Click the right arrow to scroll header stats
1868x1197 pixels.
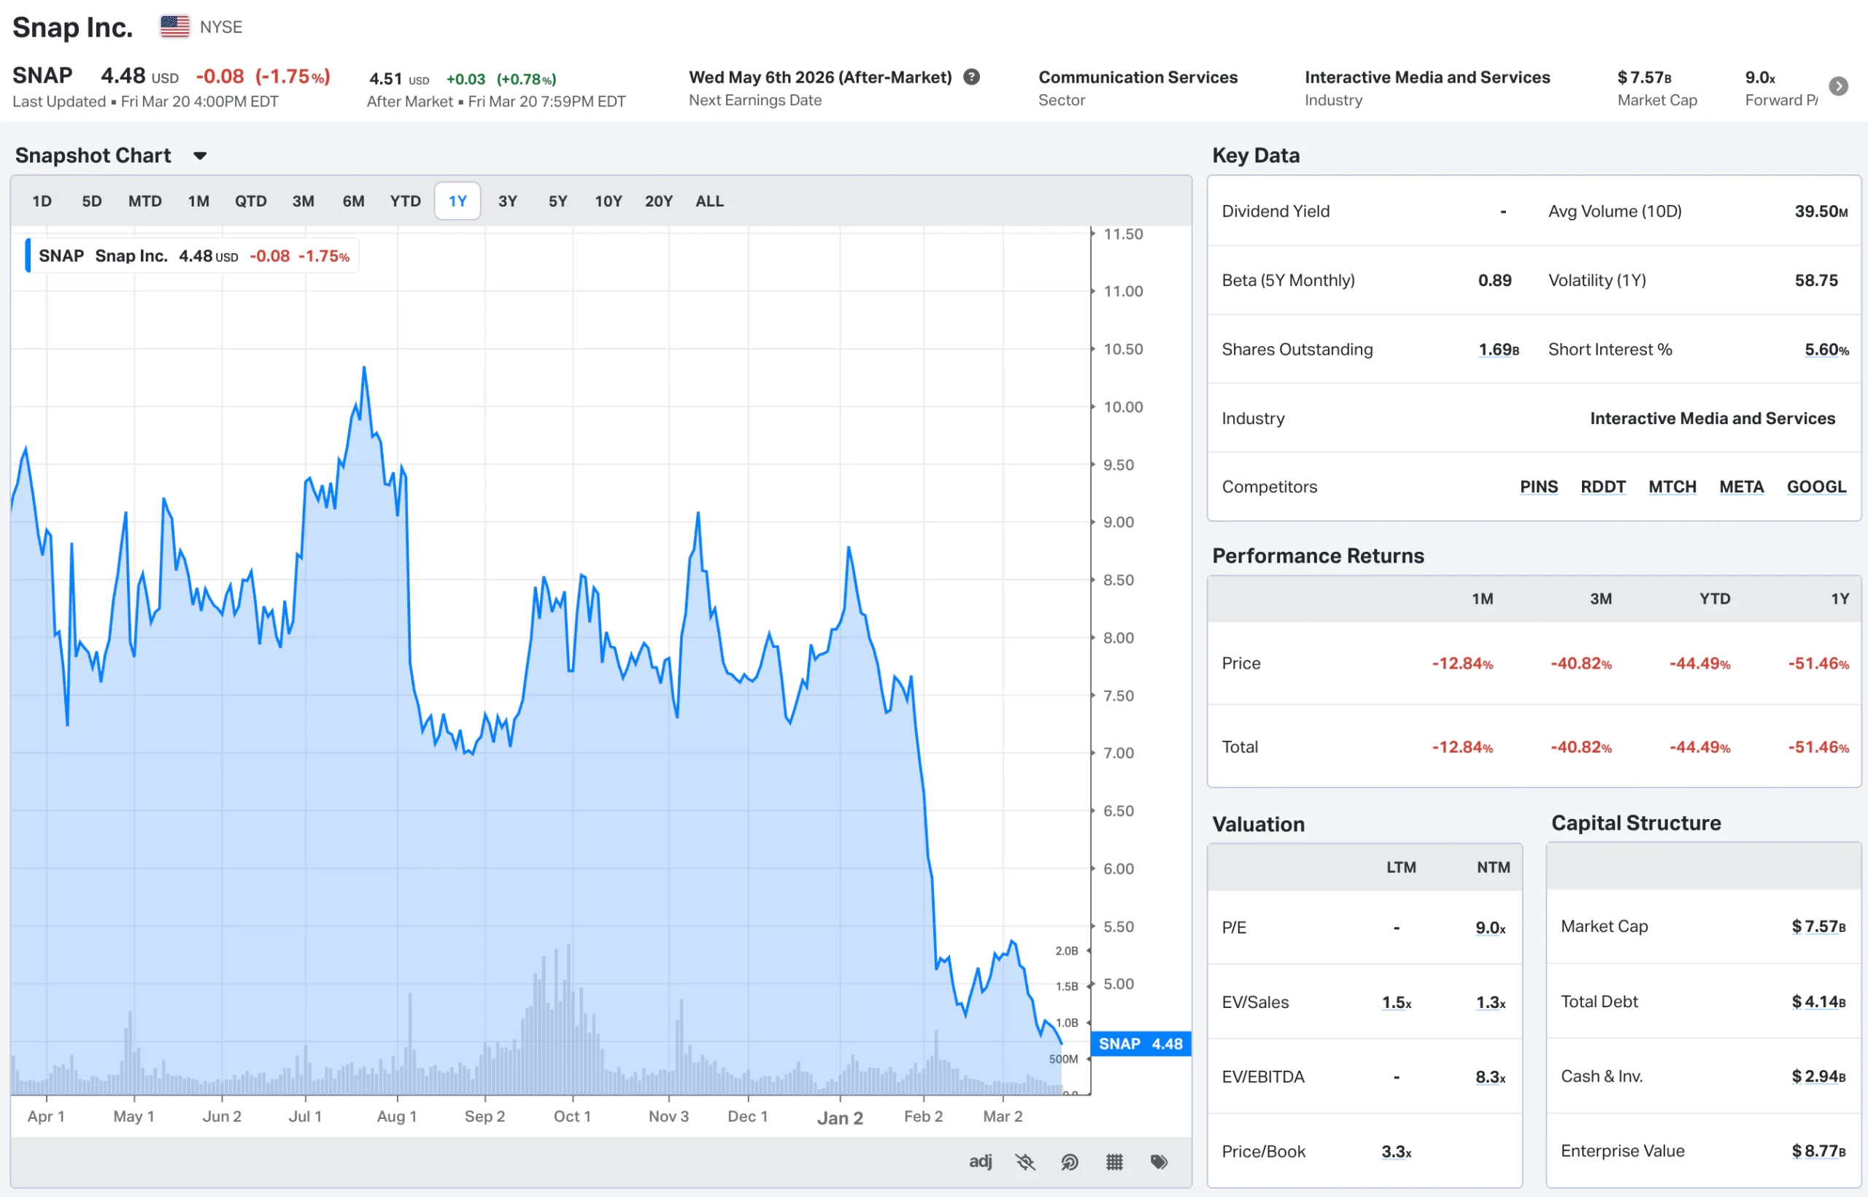point(1839,86)
